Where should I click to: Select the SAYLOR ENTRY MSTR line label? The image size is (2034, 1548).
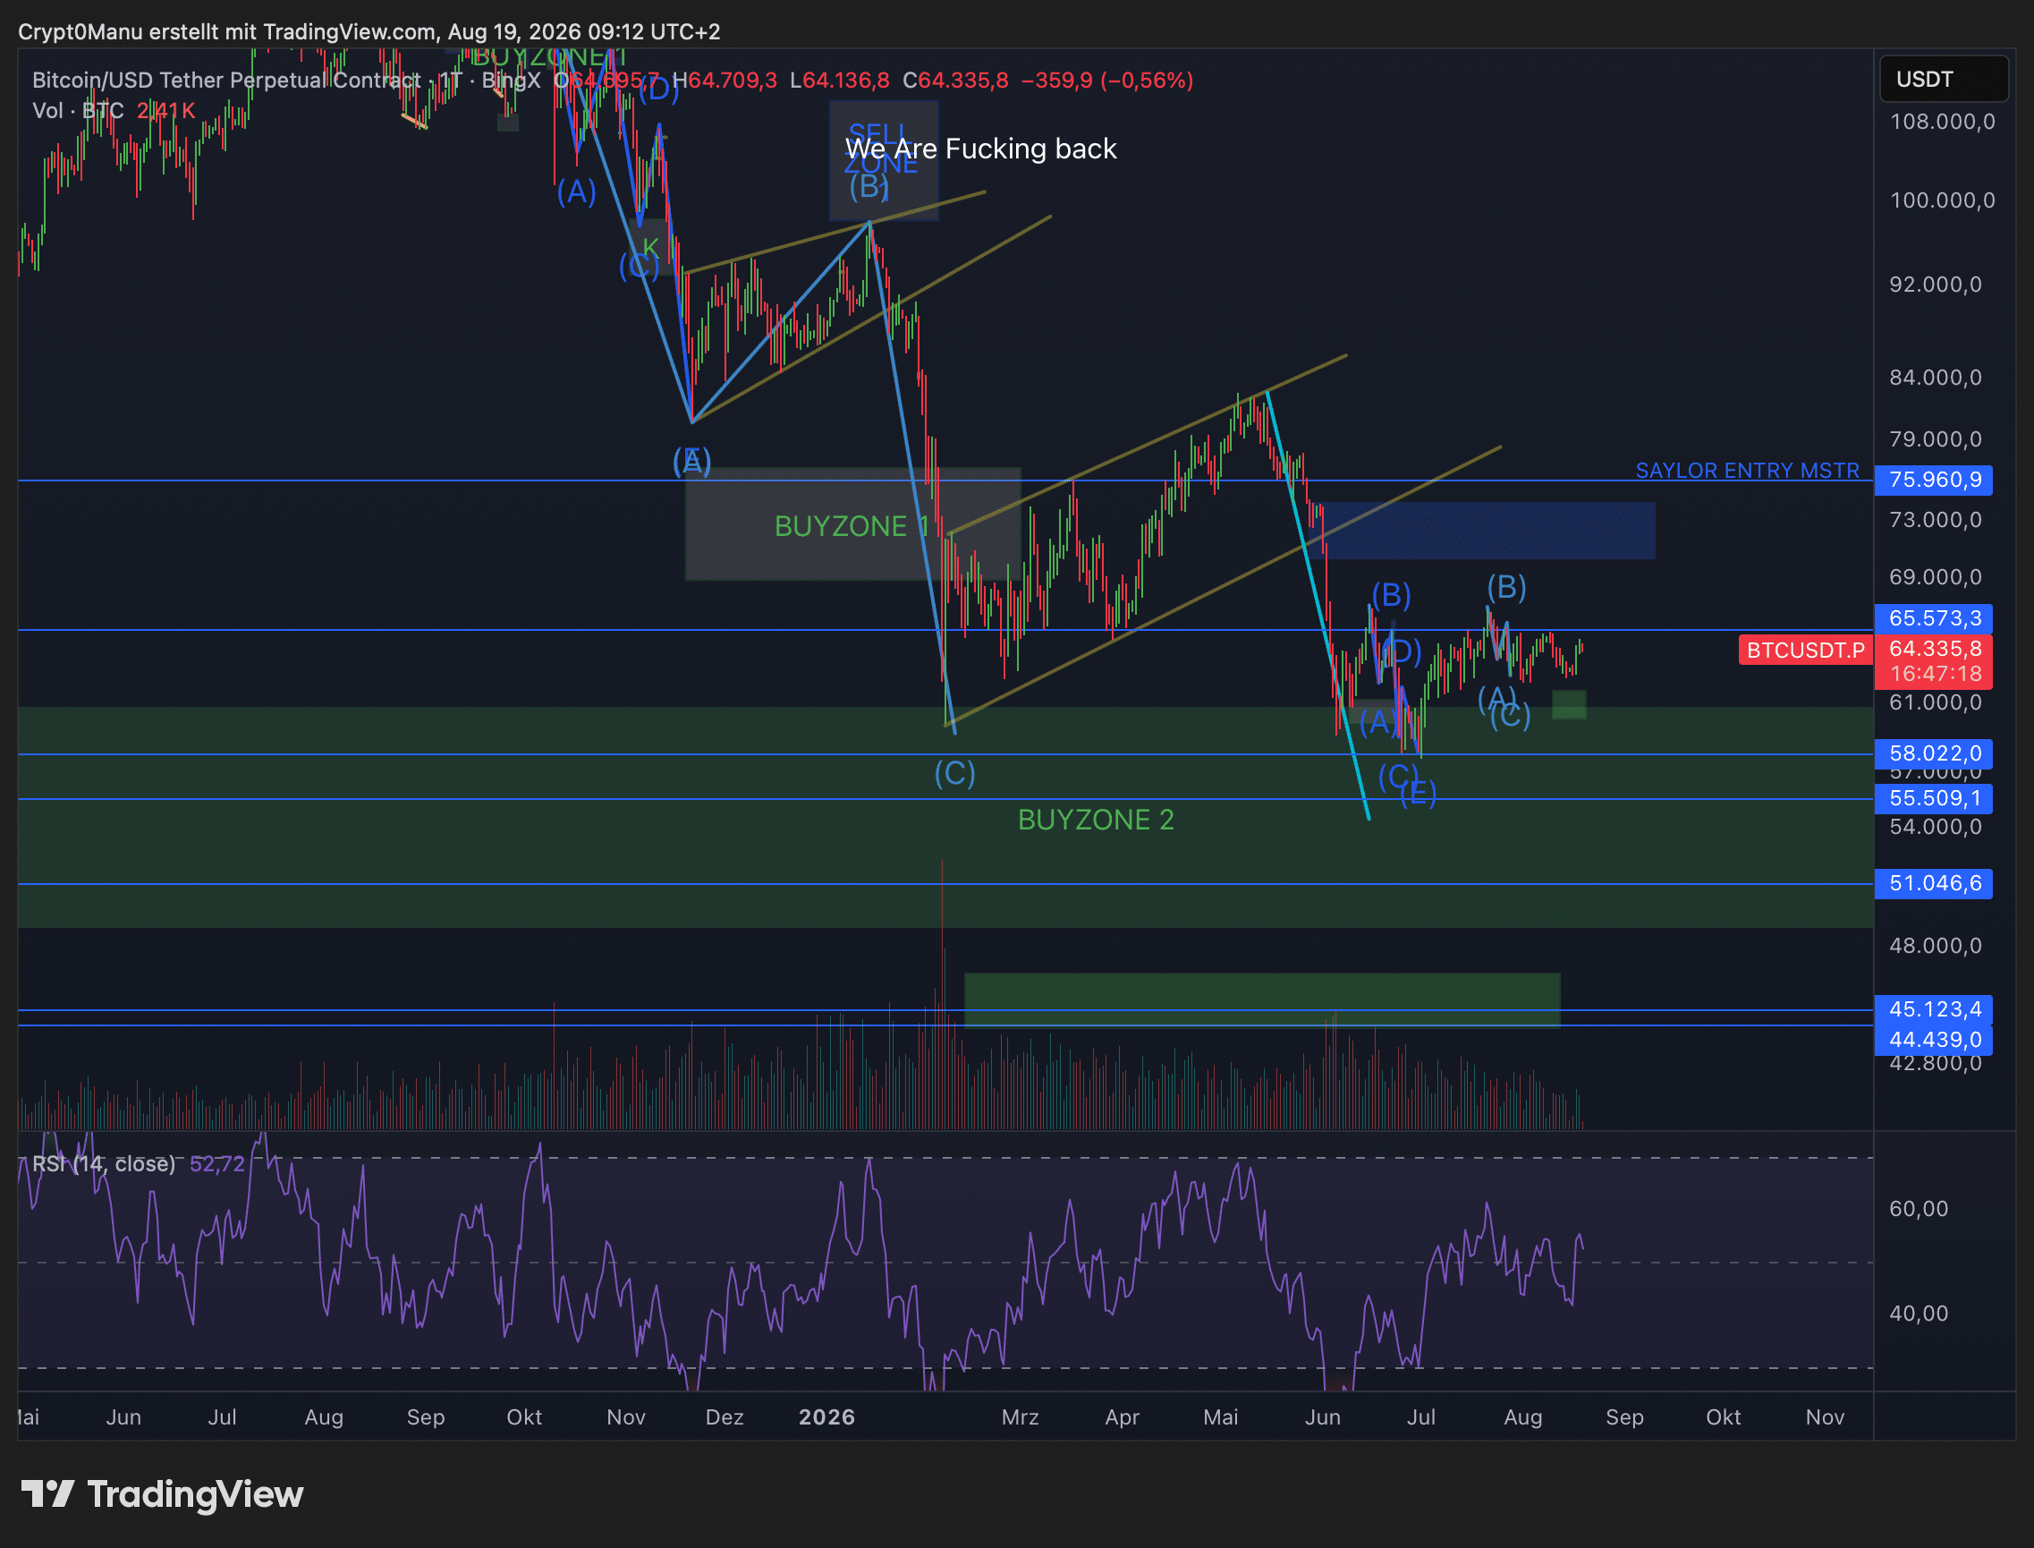click(1747, 471)
